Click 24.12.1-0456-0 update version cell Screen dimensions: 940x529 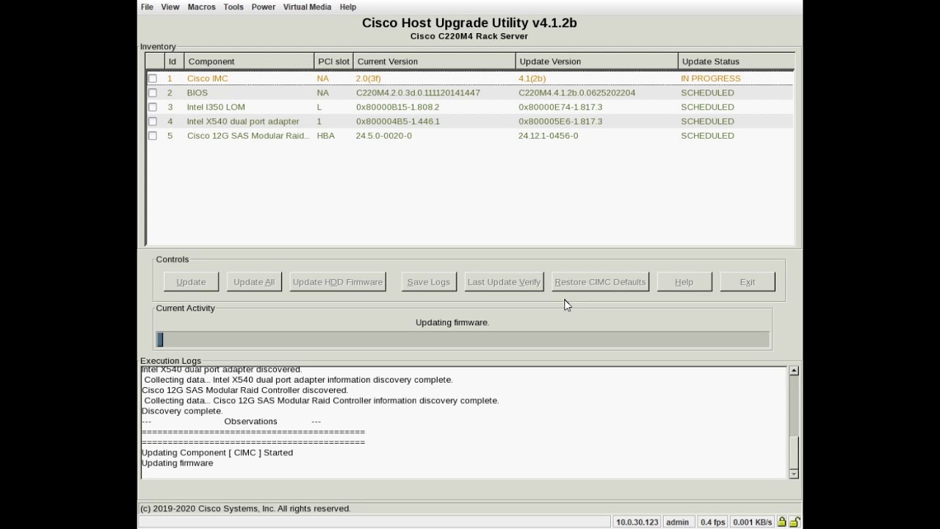coord(548,136)
